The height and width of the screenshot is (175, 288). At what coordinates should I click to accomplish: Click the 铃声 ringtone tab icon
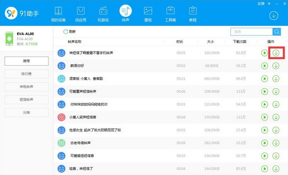(126, 11)
